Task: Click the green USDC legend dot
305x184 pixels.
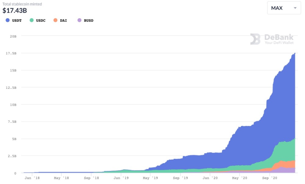Action: [32, 20]
